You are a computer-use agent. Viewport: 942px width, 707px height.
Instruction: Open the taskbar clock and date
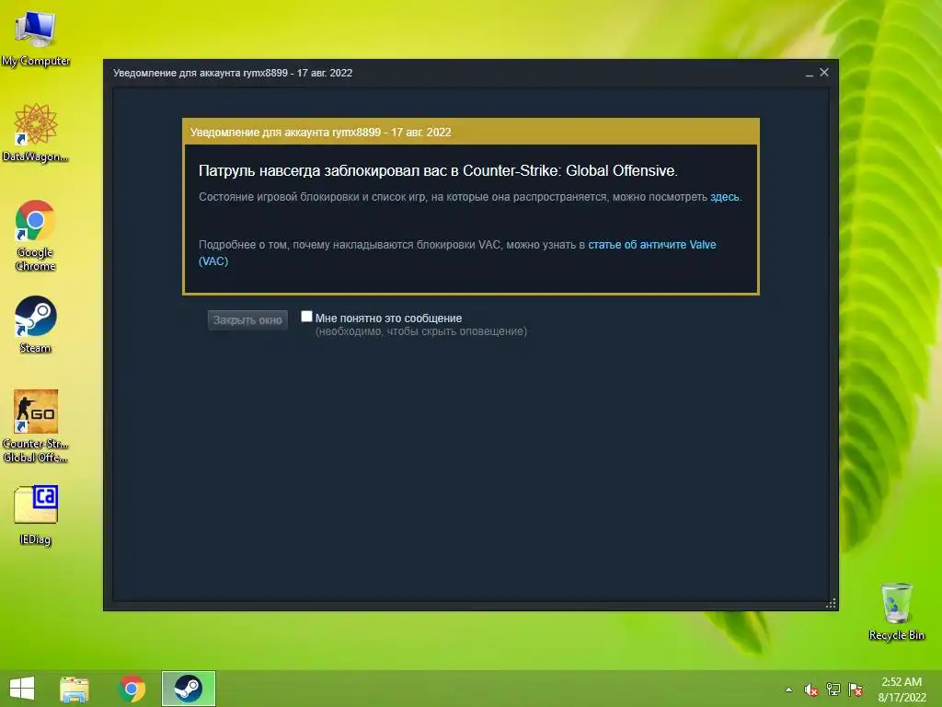[902, 690]
